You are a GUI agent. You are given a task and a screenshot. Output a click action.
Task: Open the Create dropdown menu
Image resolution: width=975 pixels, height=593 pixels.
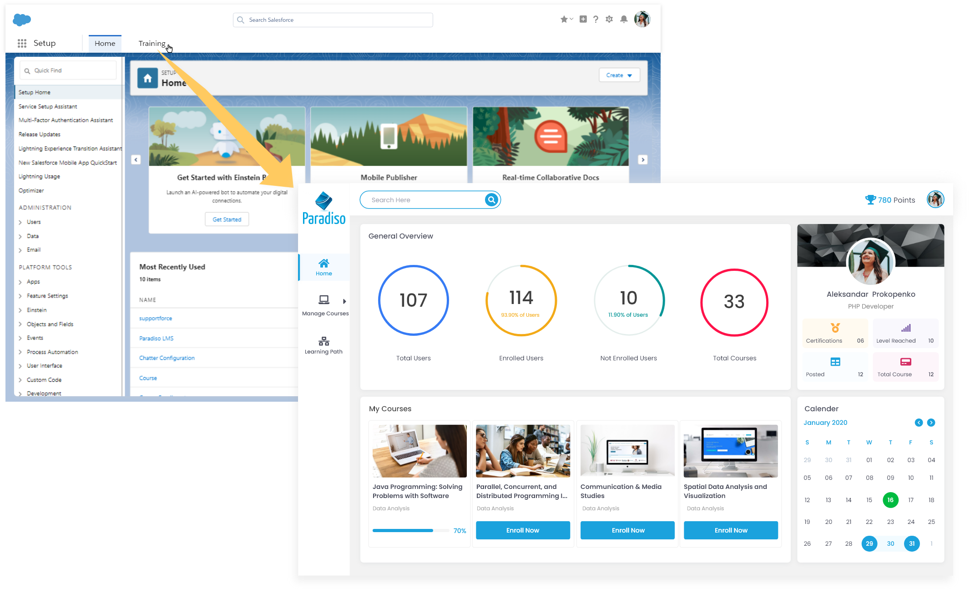tap(619, 75)
